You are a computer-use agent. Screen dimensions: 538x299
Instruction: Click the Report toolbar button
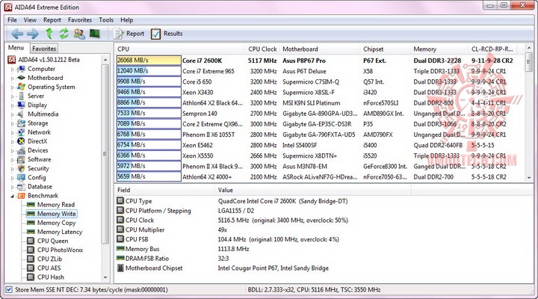(x=129, y=34)
